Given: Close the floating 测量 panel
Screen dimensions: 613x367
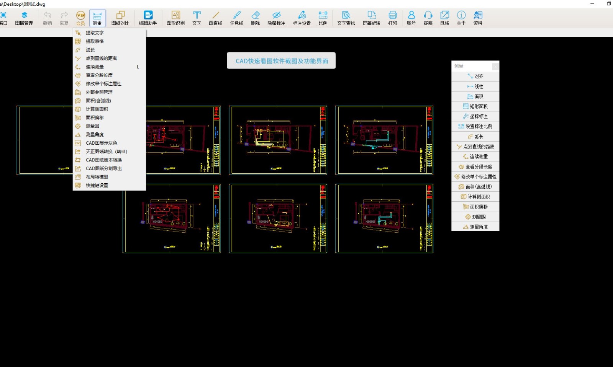Looking at the screenshot, I should coord(495,66).
